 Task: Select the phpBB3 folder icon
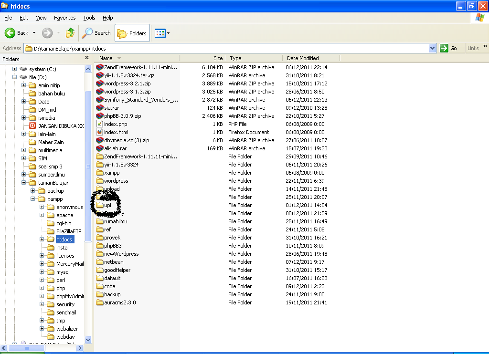(x=100, y=246)
